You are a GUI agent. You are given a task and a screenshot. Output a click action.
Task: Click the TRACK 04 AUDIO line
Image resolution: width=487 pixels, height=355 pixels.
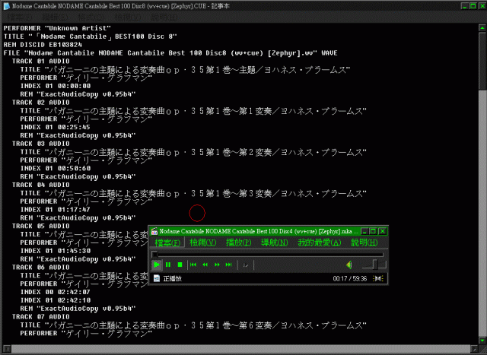(x=40, y=185)
